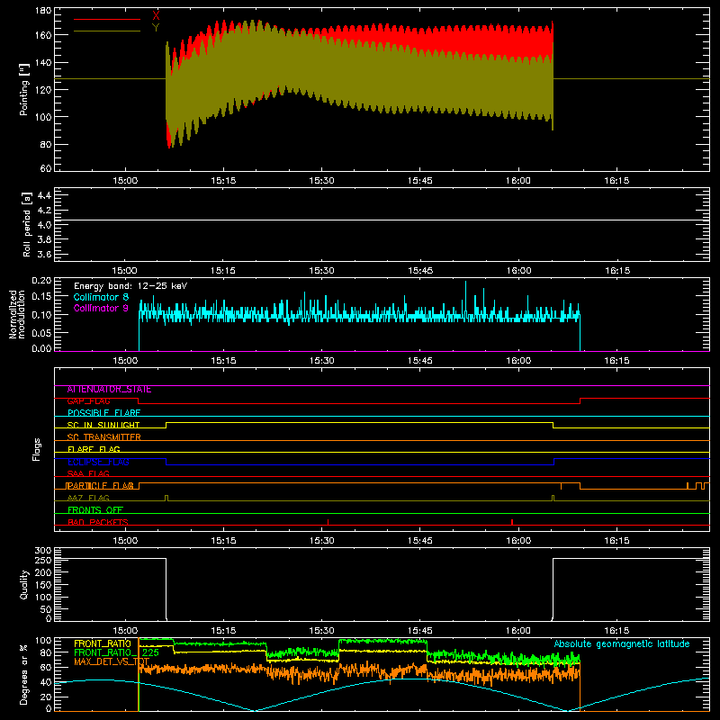Click the 'Roll period [s]' axis title
This screenshot has height=720, width=720.
tap(27, 224)
